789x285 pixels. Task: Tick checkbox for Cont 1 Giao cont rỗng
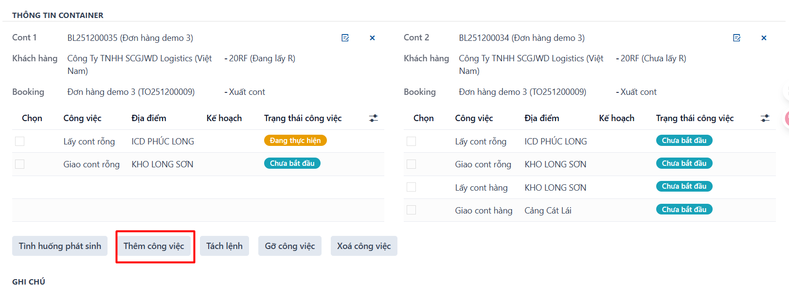click(x=20, y=164)
